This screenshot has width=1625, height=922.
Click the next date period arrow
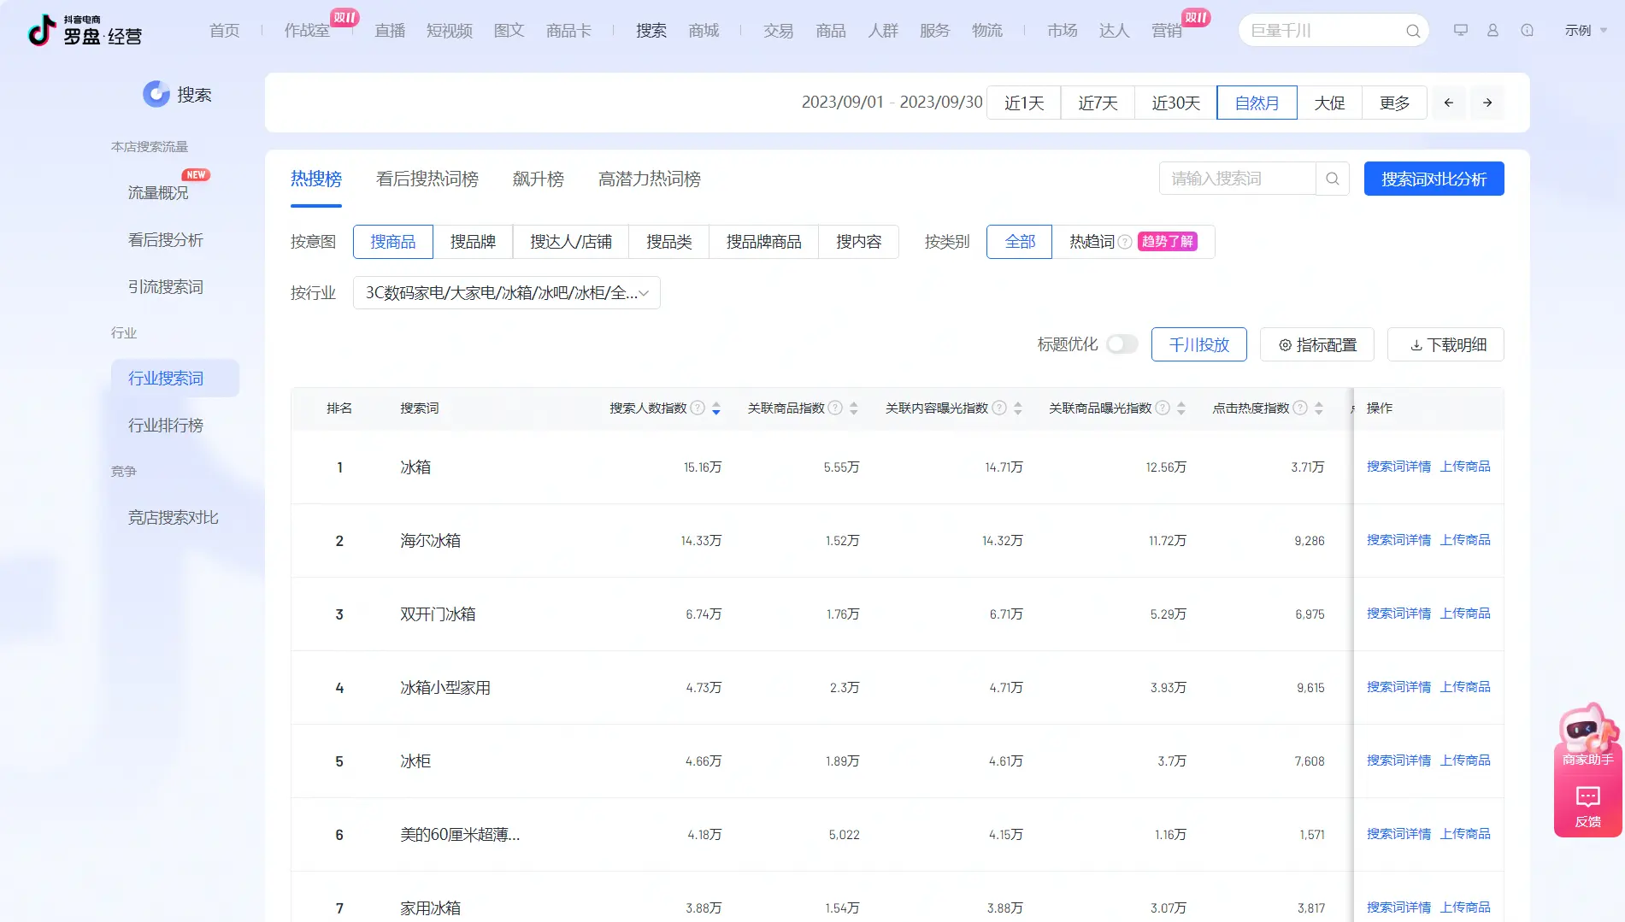point(1487,103)
